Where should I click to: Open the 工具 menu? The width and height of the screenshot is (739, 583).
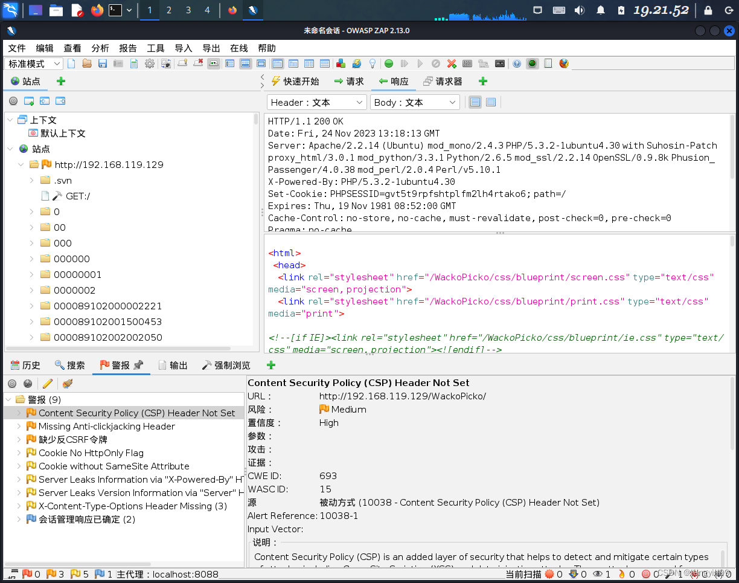click(156, 48)
